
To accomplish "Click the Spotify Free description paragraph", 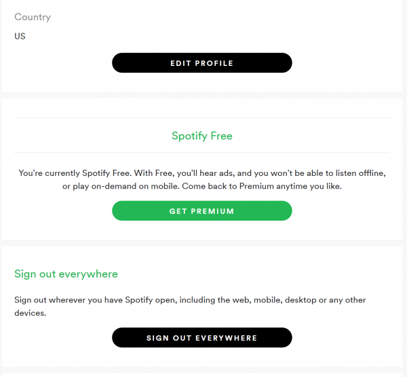I will [201, 180].
